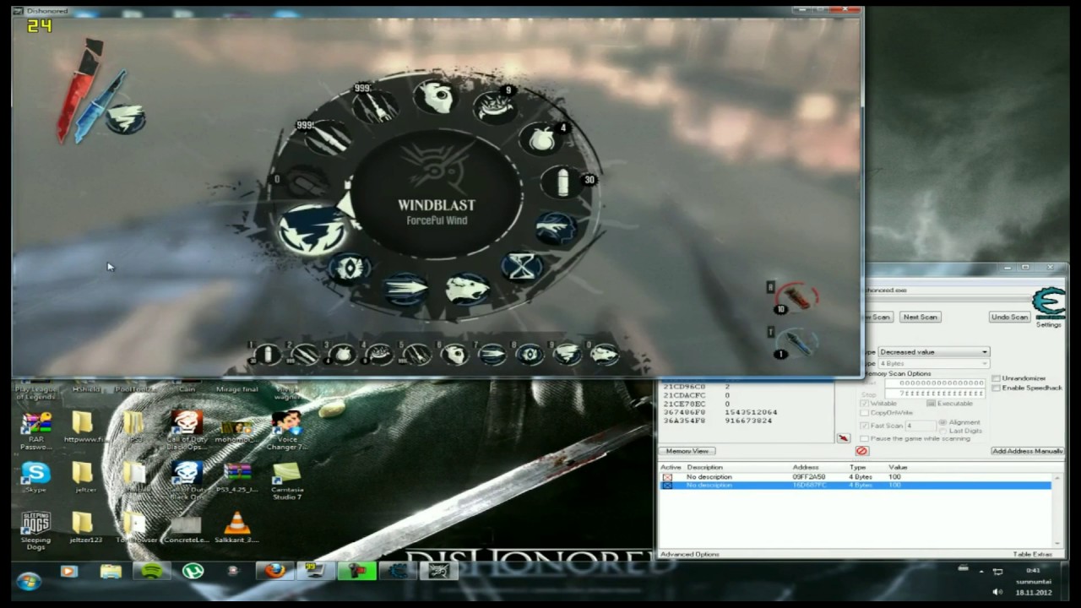This screenshot has height=608, width=1081.
Task: Pick the Devouring Swarm rat power
Action: tap(466, 290)
